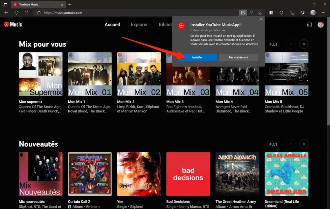Image resolution: width=330 pixels, height=209 pixels.
Task: Click the Curtain Call 2 title
Action: point(79,202)
